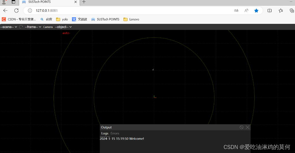This screenshot has height=153, width=295.
Task: Click the Welcome! log entry
Action: tap(122, 139)
